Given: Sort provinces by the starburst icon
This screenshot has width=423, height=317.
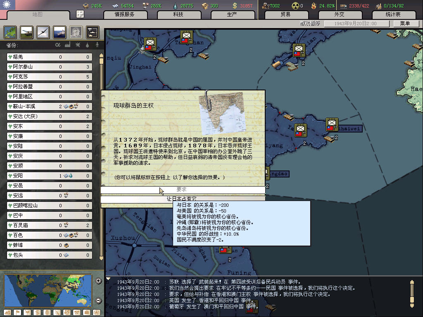Looking at the screenshot, I should tap(78, 45).
